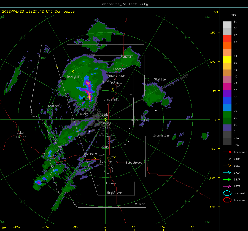Select the red 60-65 dBZ swatch
This screenshot has height=231, width=248.
point(227,39)
